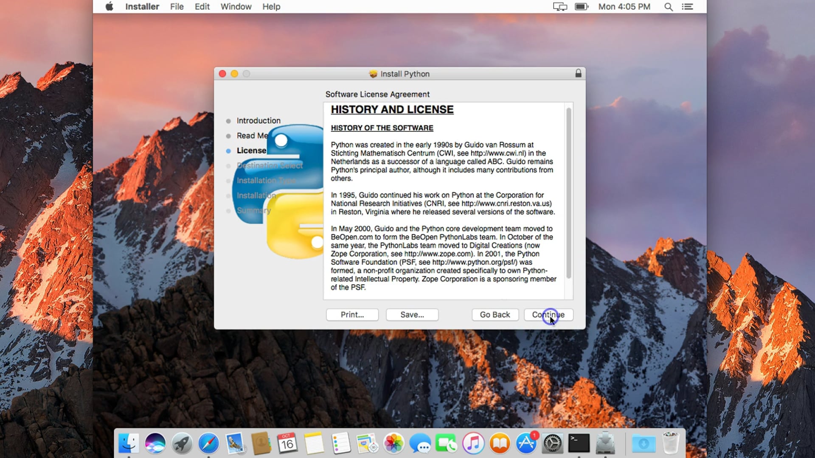Open the Help menu
The height and width of the screenshot is (458, 815).
(271, 6)
